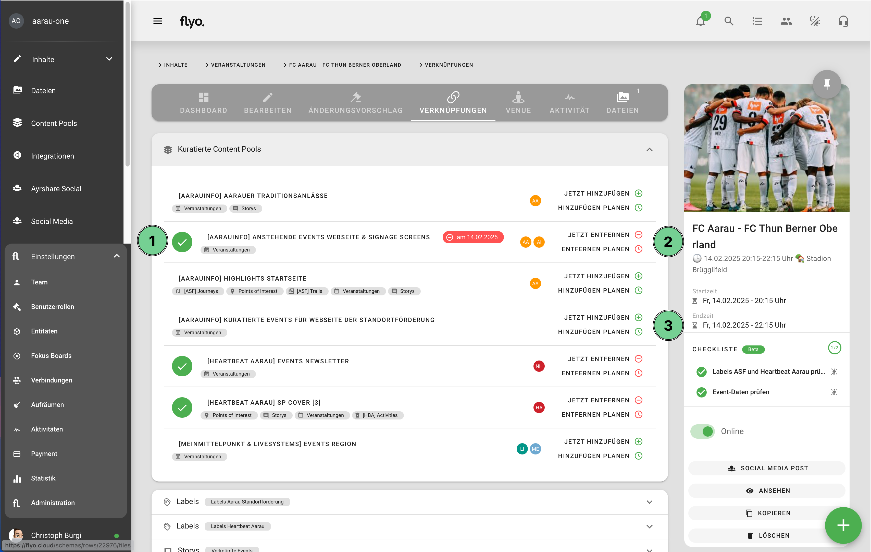
Task: Toggle the Online switch off
Action: click(x=703, y=431)
